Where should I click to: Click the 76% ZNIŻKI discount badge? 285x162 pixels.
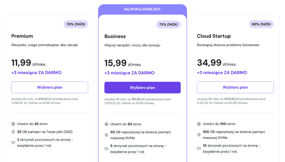76,24
